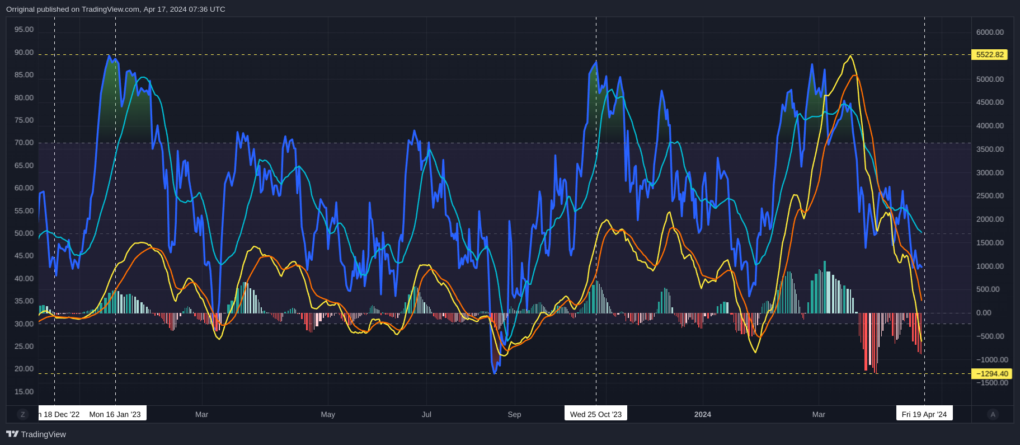Select the Wed 25 Oct '23 date label

pyautogui.click(x=596, y=414)
